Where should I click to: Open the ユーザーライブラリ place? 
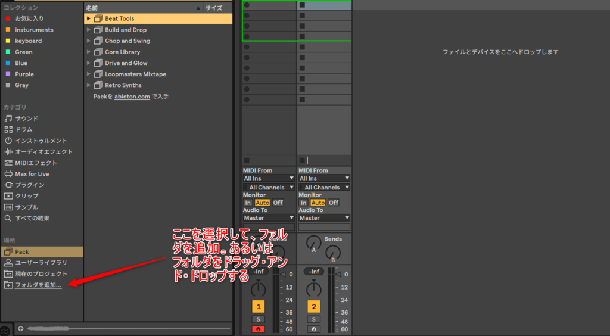[41, 262]
